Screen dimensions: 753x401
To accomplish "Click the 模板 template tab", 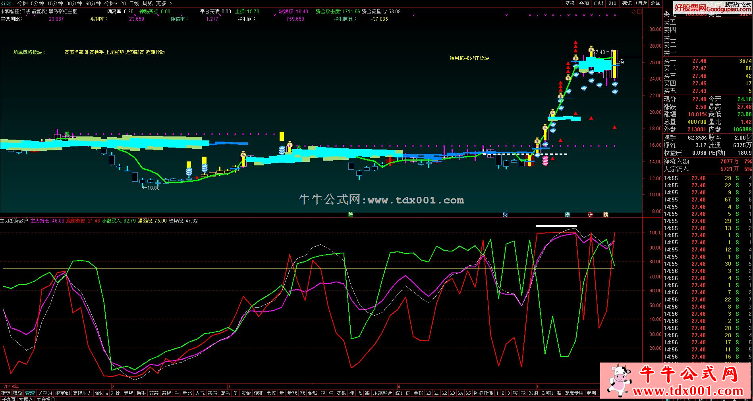I will 18,393.
